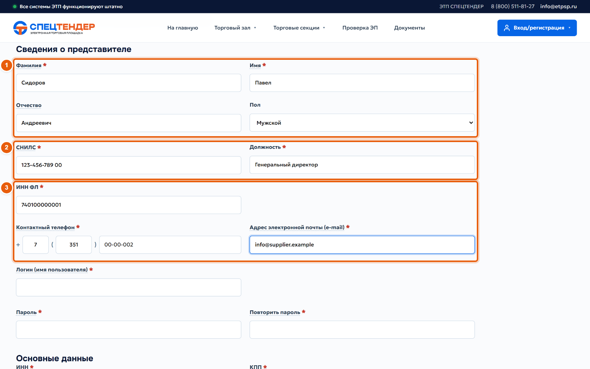
Task: Click the phone country code field with 7
Action: click(x=35, y=245)
